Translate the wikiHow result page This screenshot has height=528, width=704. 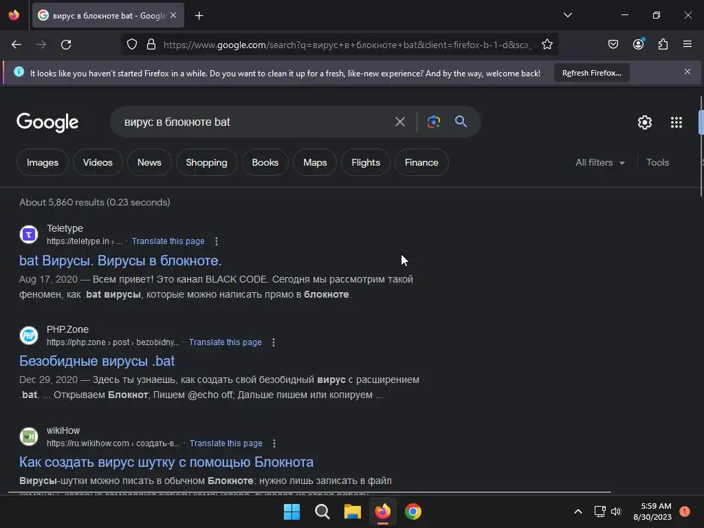(x=225, y=443)
